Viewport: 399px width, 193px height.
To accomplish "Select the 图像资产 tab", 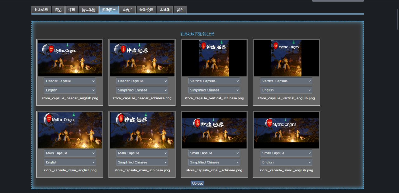I will click(109, 10).
